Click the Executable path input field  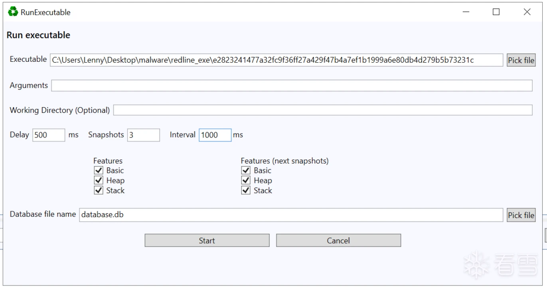click(276, 60)
